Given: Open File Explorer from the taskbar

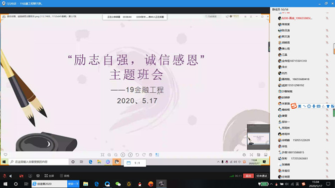Looking at the screenshot, I should (x=86, y=184).
